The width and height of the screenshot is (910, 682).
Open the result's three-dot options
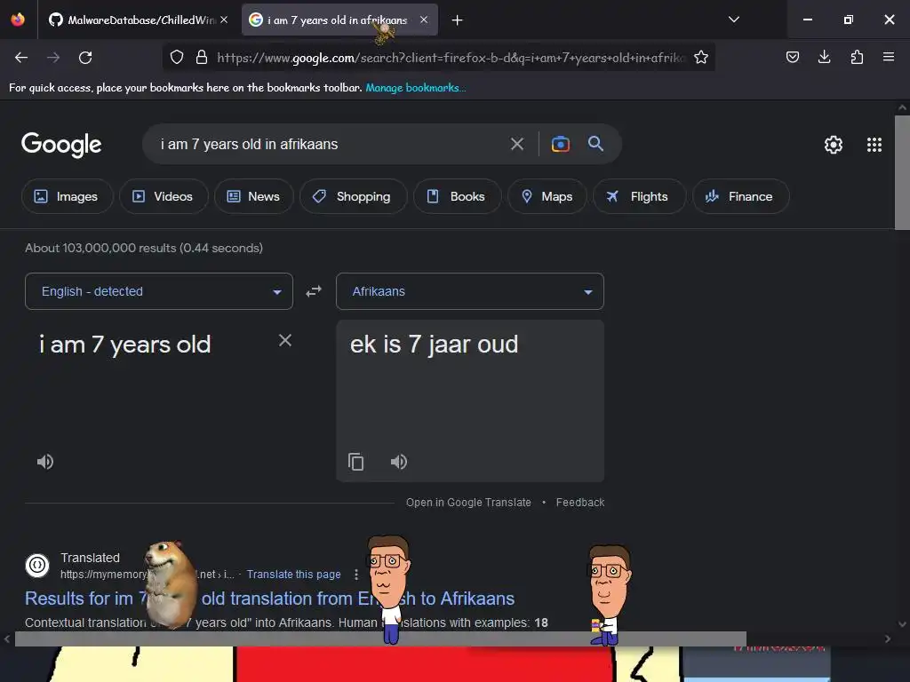click(356, 575)
